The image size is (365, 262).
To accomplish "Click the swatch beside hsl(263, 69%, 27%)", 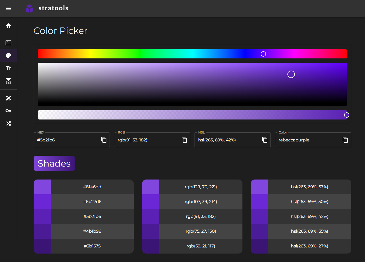I will pyautogui.click(x=259, y=246).
